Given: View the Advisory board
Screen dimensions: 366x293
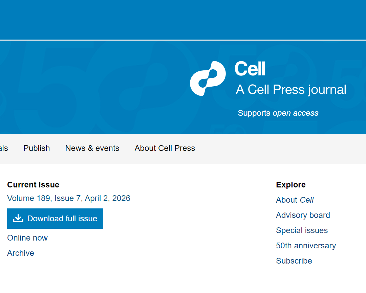Looking at the screenshot, I should pos(303,215).
